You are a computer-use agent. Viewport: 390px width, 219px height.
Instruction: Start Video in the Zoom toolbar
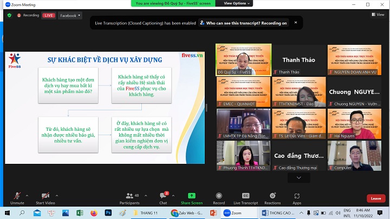tap(45, 198)
